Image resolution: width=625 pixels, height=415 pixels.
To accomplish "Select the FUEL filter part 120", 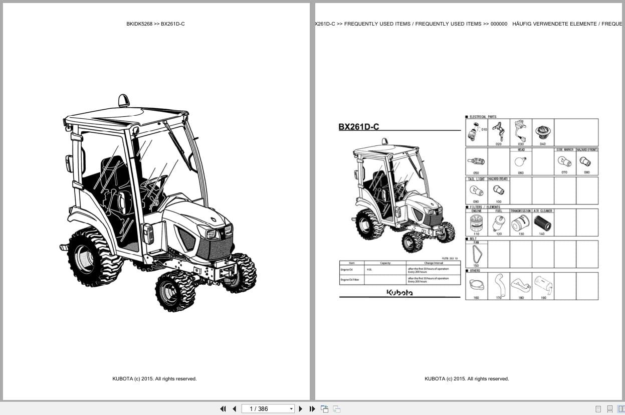I will click(499, 223).
